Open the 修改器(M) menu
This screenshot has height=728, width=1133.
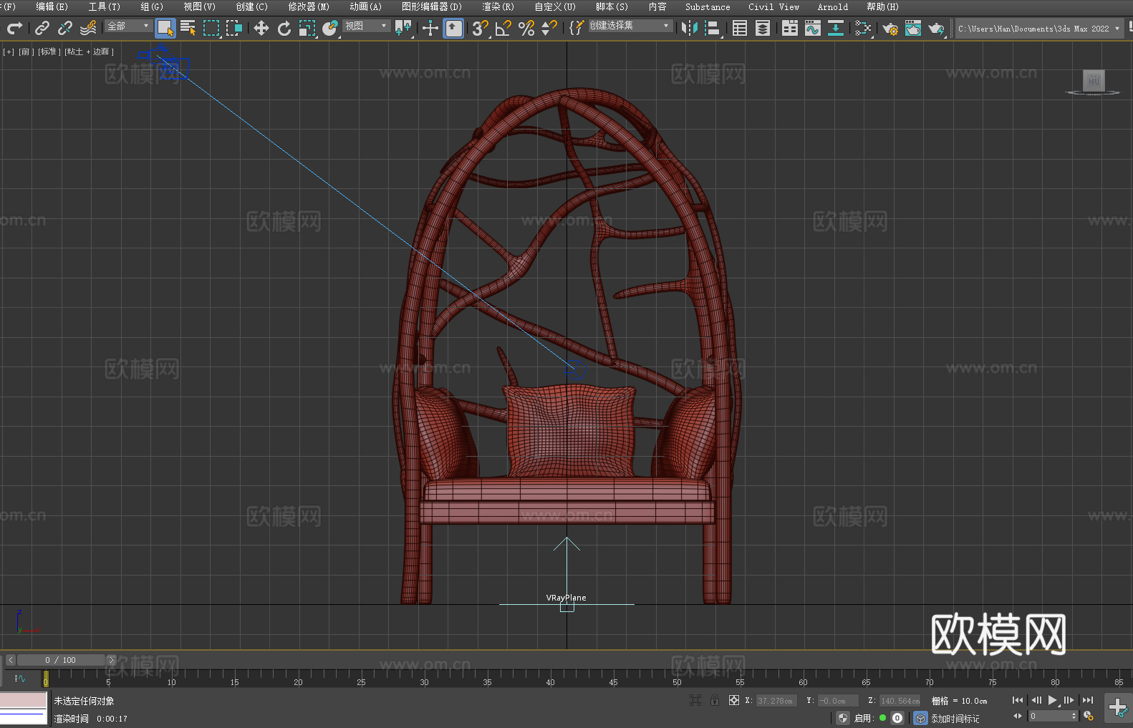[x=309, y=6]
